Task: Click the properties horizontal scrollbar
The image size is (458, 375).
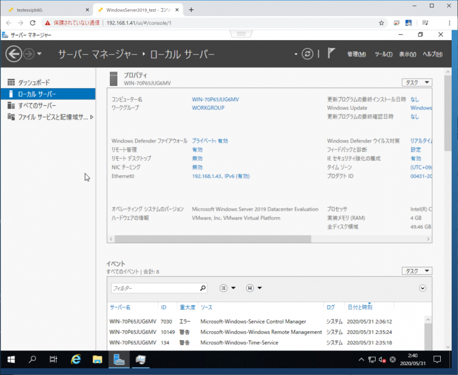Action: pos(213,239)
